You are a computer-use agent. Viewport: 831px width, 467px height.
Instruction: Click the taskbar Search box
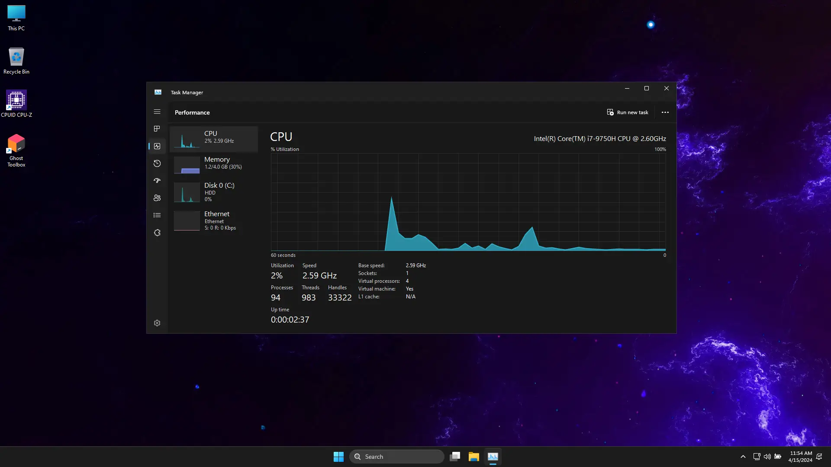pos(396,457)
